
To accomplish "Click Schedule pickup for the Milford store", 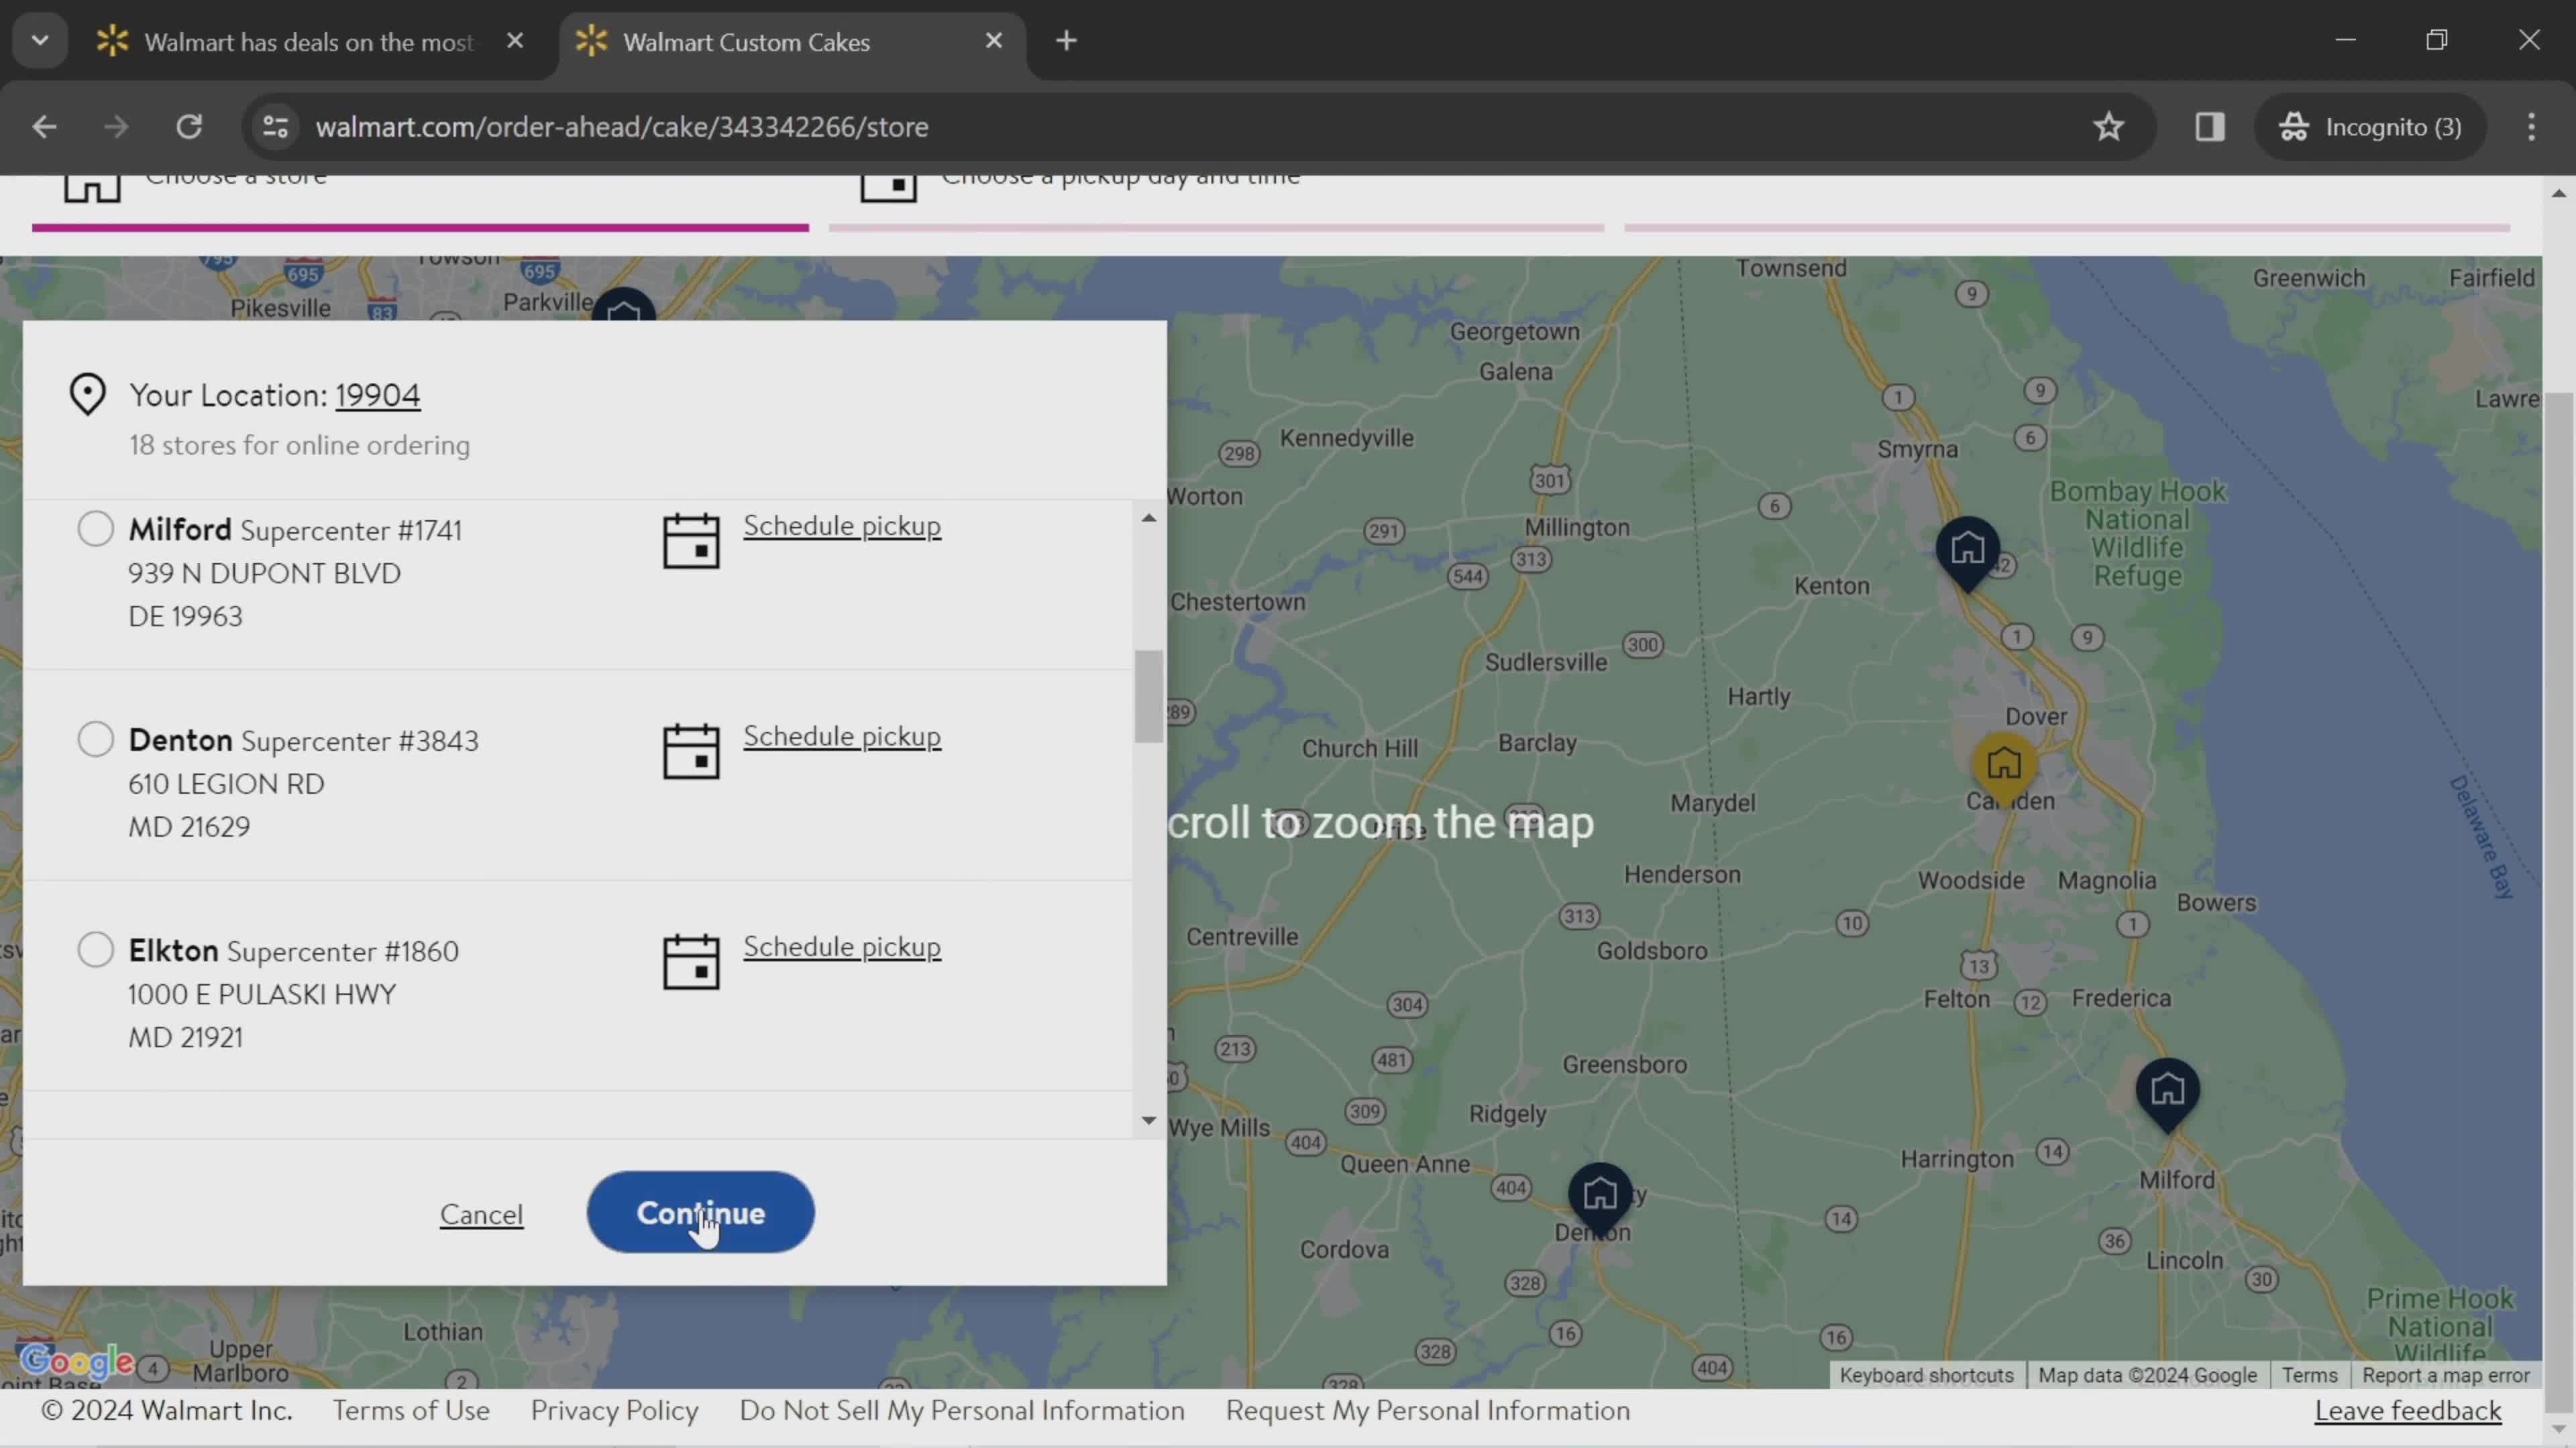I will [842, 526].
